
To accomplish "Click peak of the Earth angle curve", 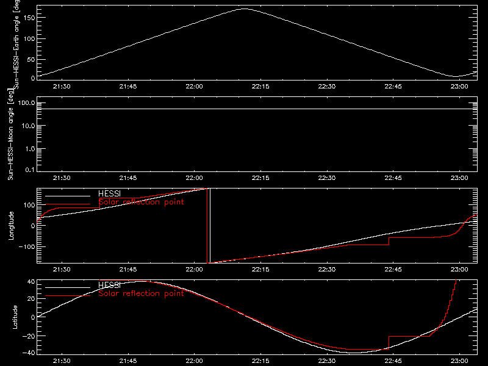I will [245, 9].
